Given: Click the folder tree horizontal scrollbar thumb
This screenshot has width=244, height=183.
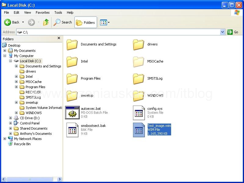Looking at the screenshot, I should [x=30, y=179].
